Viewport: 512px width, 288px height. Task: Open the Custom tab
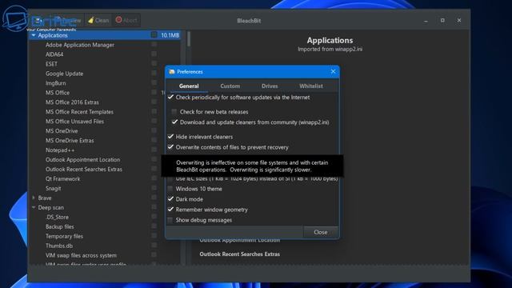coord(230,86)
